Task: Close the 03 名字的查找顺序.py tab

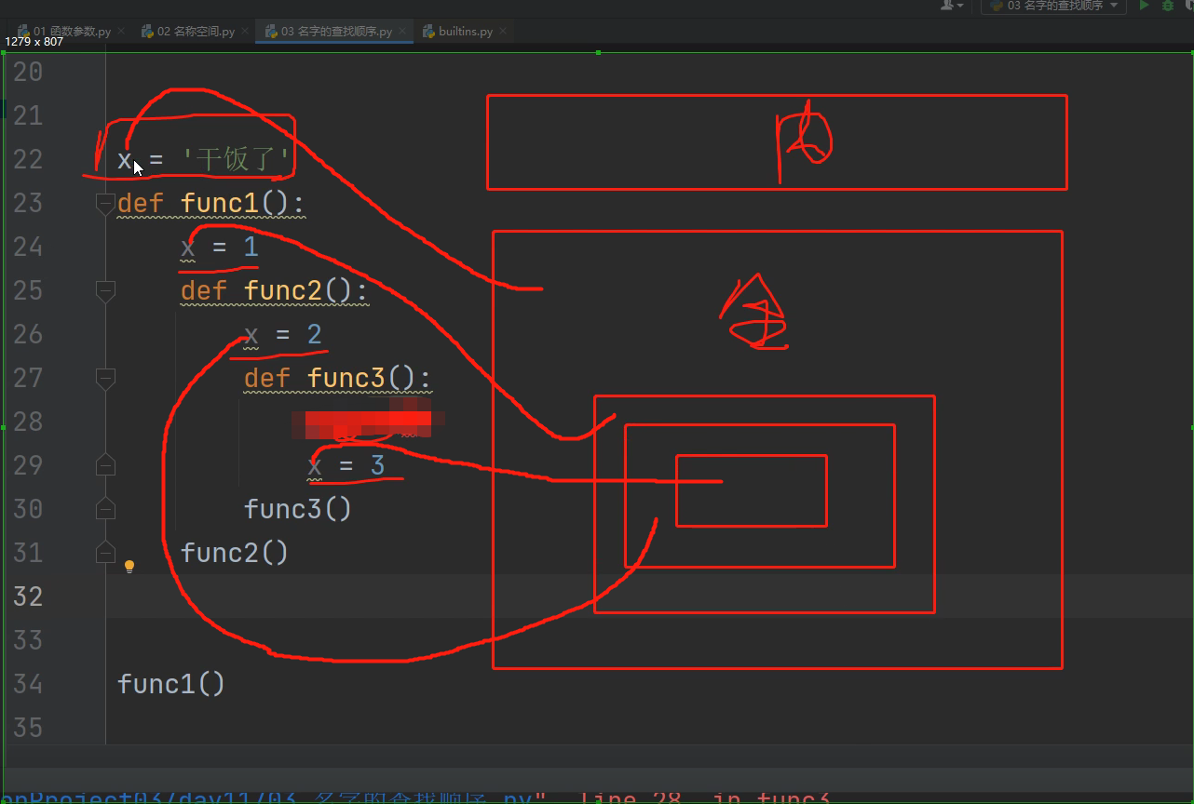Action: coord(400,32)
